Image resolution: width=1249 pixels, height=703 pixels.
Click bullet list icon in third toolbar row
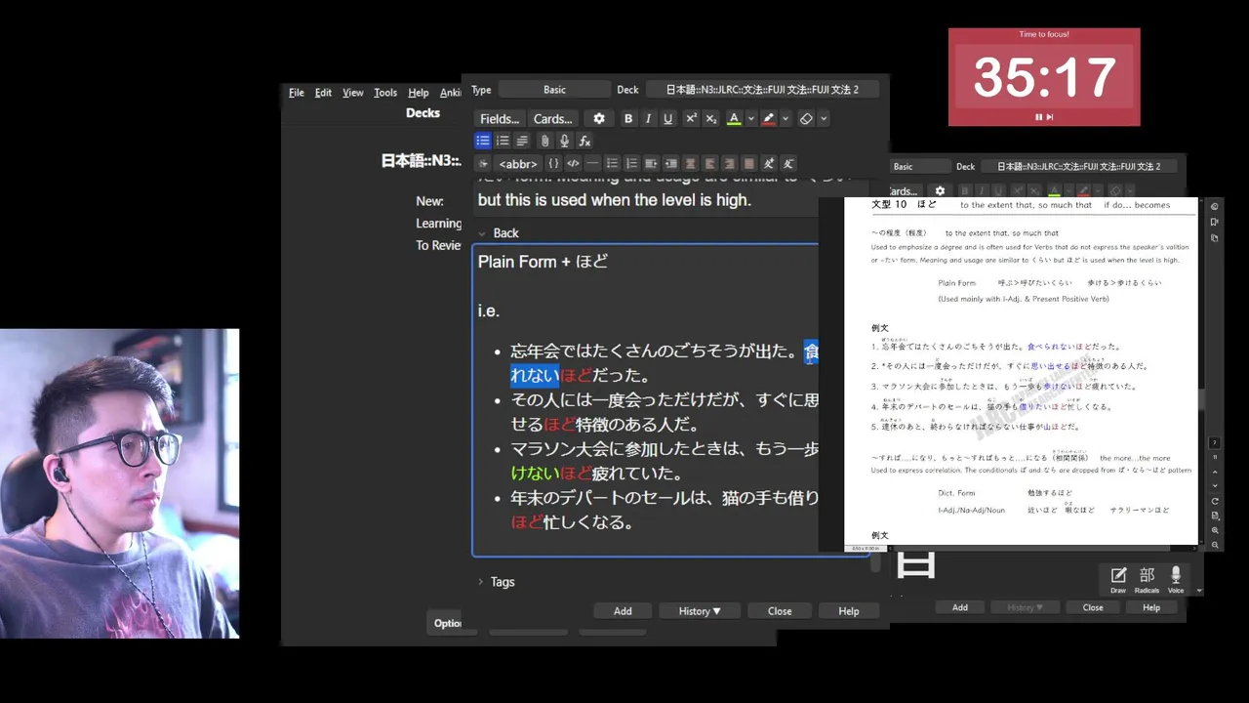coord(612,164)
